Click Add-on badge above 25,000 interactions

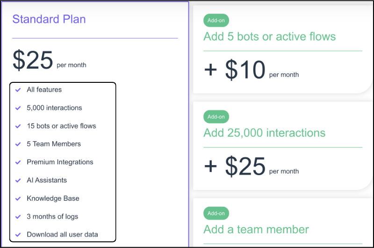click(216, 117)
